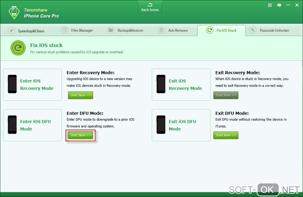This screenshot has width=303, height=197.
Task: Click the 'Exit DFU Mode:' heading
Action: point(232,113)
